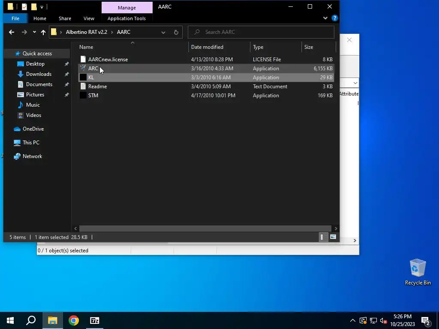The width and height of the screenshot is (439, 329).
Task: Open Music in the navigation pane
Action: coord(33,105)
